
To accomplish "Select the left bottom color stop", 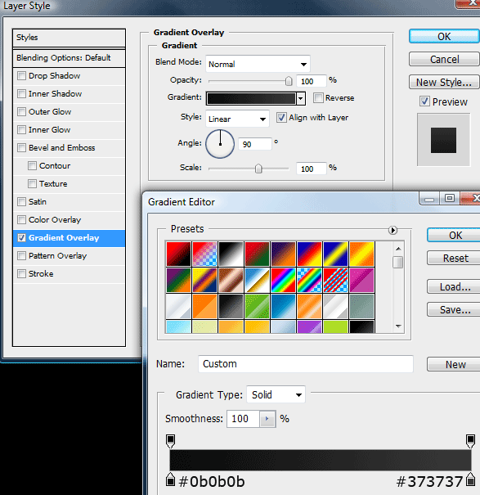I will coord(170,479).
